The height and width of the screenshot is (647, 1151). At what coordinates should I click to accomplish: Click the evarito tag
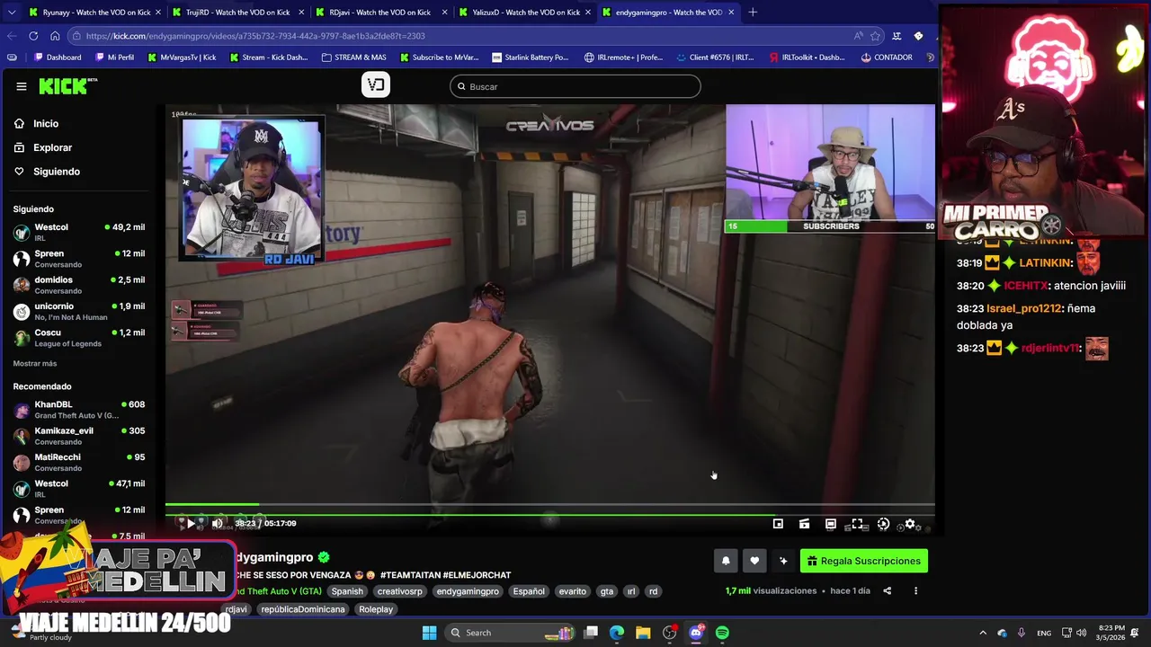click(572, 591)
